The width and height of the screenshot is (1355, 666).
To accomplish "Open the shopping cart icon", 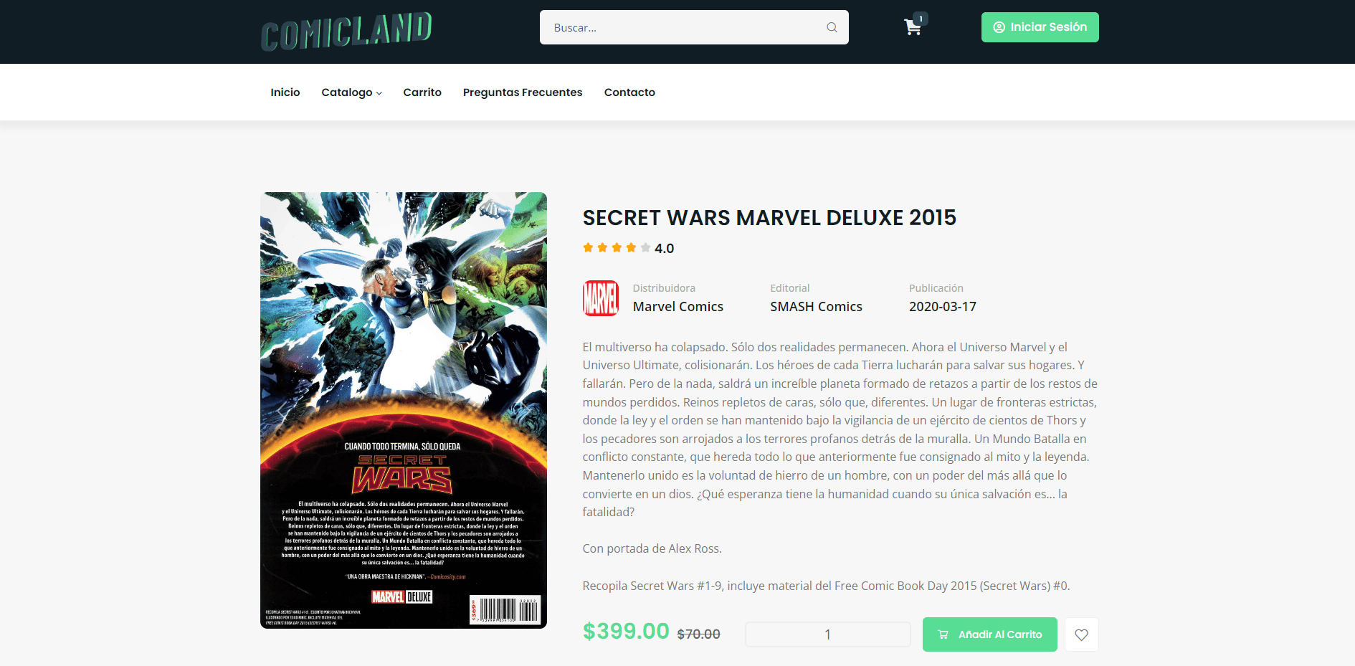I will [913, 27].
